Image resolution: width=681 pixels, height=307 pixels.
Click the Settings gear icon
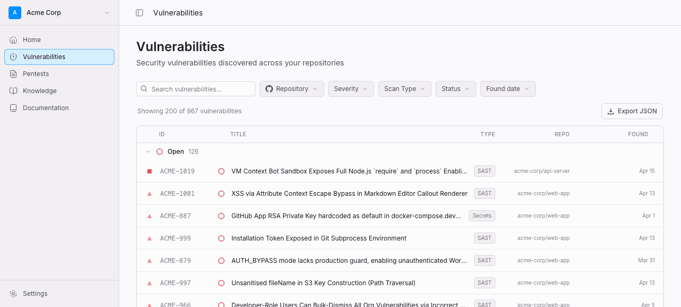(x=13, y=294)
